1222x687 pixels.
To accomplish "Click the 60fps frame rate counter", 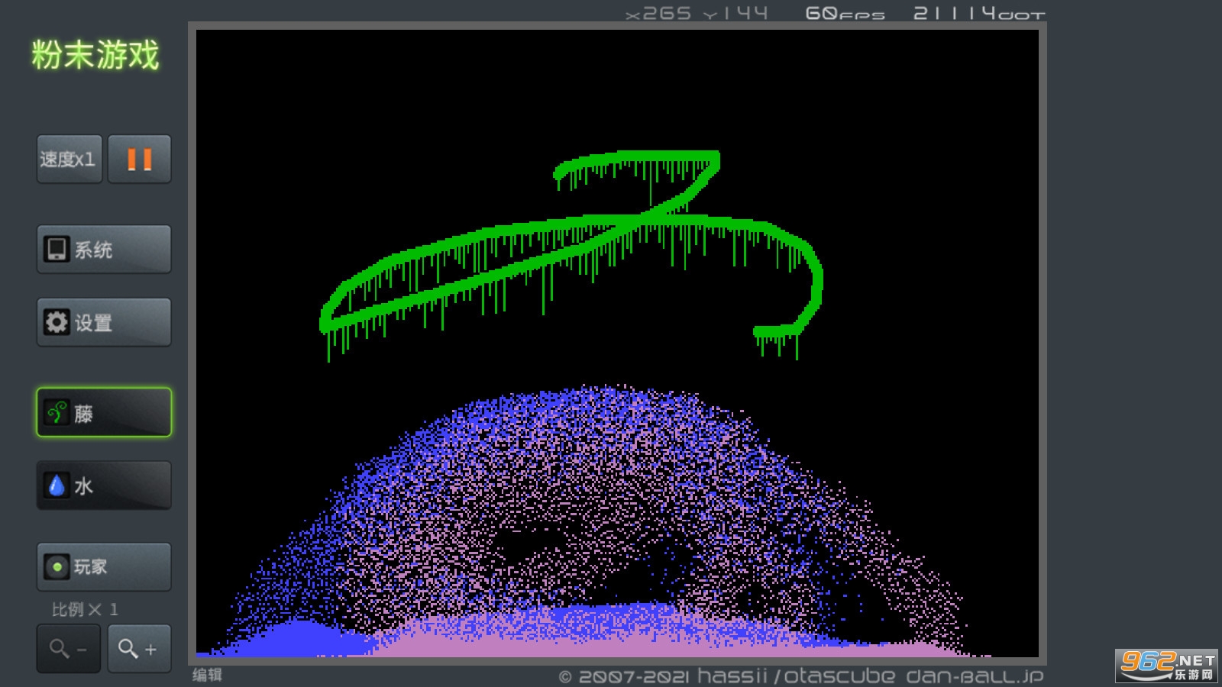I will (x=845, y=14).
